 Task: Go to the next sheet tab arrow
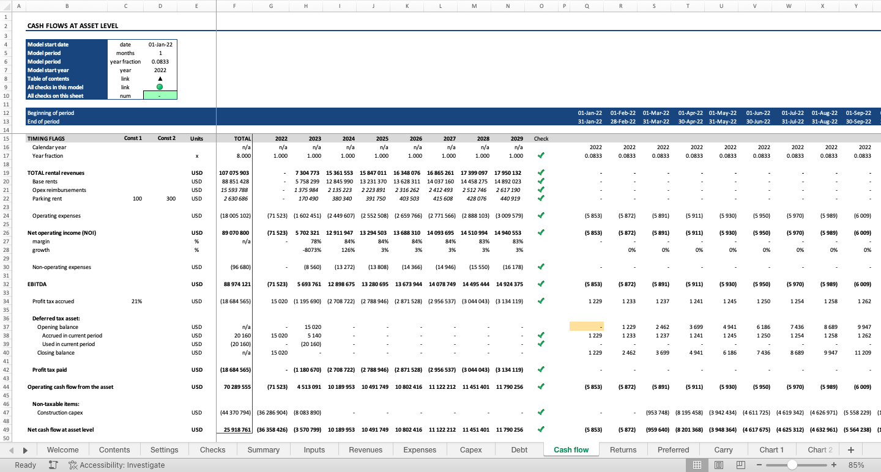tap(25, 450)
